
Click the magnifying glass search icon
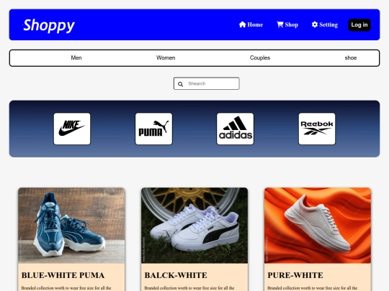180,84
